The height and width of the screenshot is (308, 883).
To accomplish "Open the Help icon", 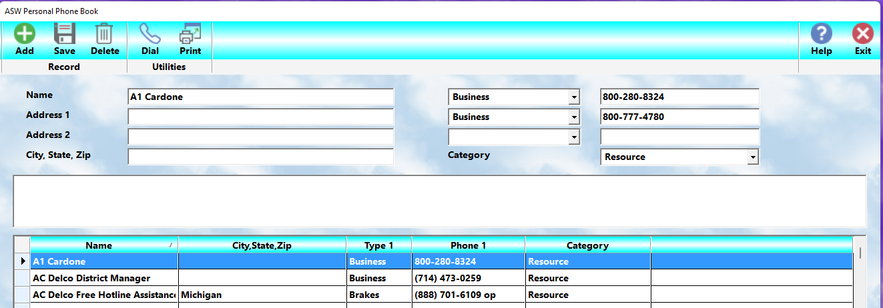I will [822, 40].
